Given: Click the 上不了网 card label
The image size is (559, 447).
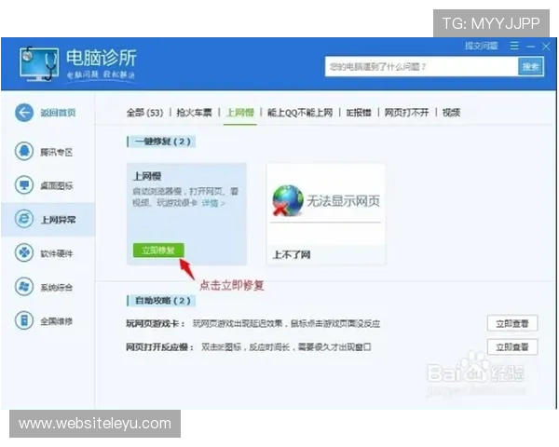Looking at the screenshot, I should [292, 254].
